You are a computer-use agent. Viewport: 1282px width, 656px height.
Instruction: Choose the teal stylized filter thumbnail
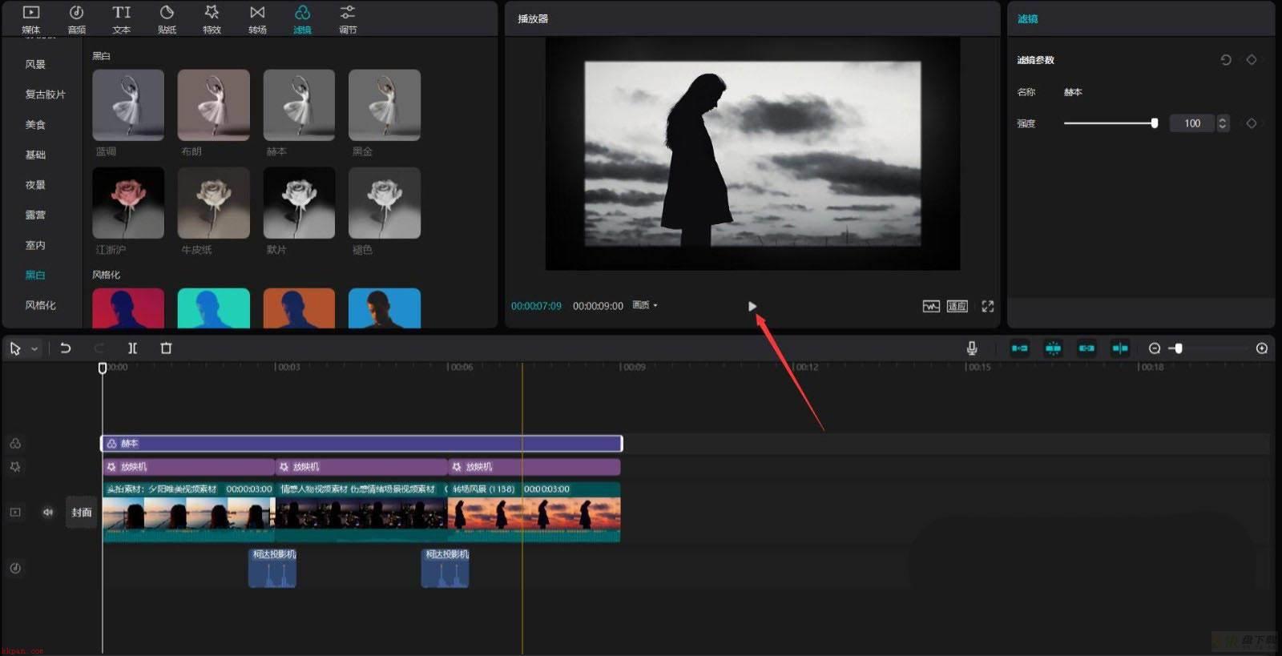(213, 308)
